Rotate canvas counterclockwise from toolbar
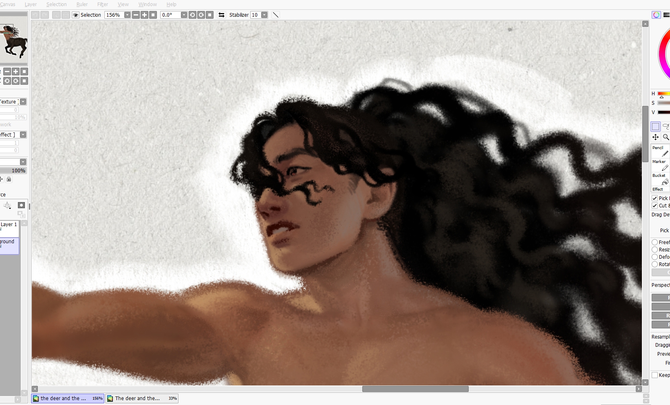 [x=192, y=15]
